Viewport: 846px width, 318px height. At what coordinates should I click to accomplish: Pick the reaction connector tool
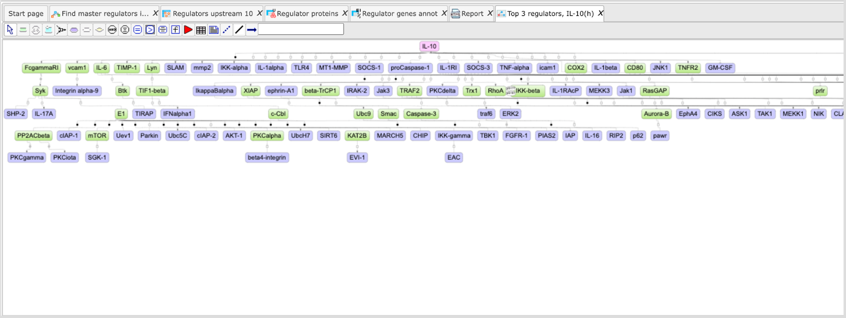[61, 30]
